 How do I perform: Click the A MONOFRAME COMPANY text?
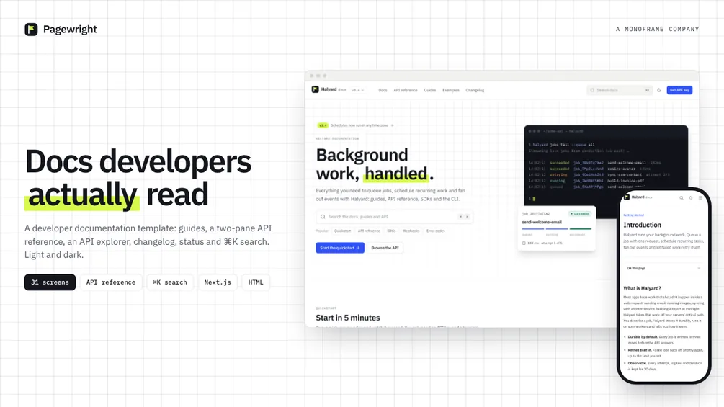658,29
